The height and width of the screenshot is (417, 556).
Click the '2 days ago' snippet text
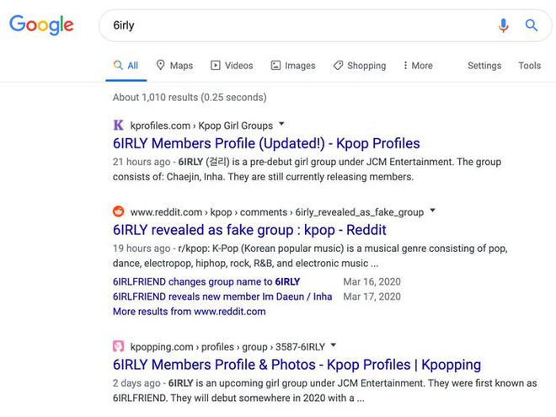coord(136,383)
